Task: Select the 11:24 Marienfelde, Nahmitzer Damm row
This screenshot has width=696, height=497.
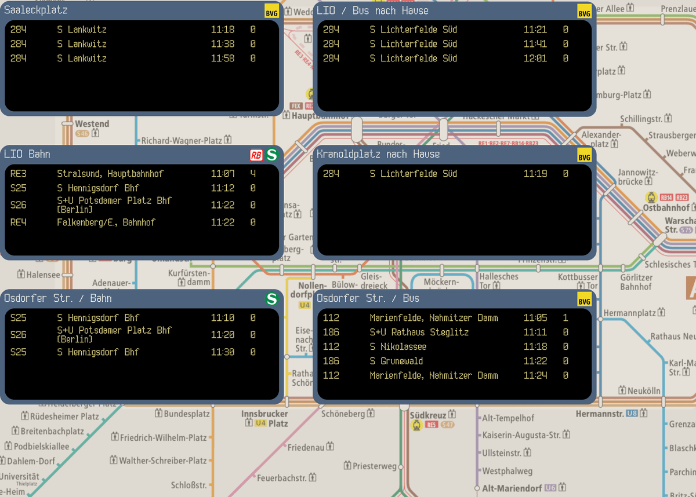Action: point(454,376)
